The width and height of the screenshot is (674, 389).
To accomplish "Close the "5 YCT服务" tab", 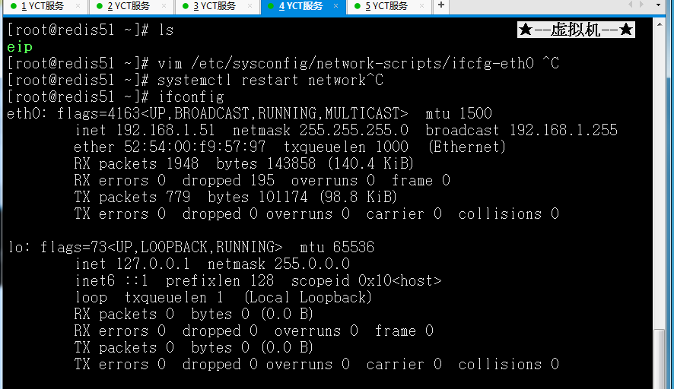I will click(421, 5).
